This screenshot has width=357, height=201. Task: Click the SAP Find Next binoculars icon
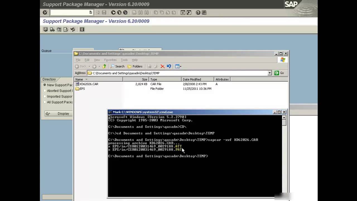146,13
